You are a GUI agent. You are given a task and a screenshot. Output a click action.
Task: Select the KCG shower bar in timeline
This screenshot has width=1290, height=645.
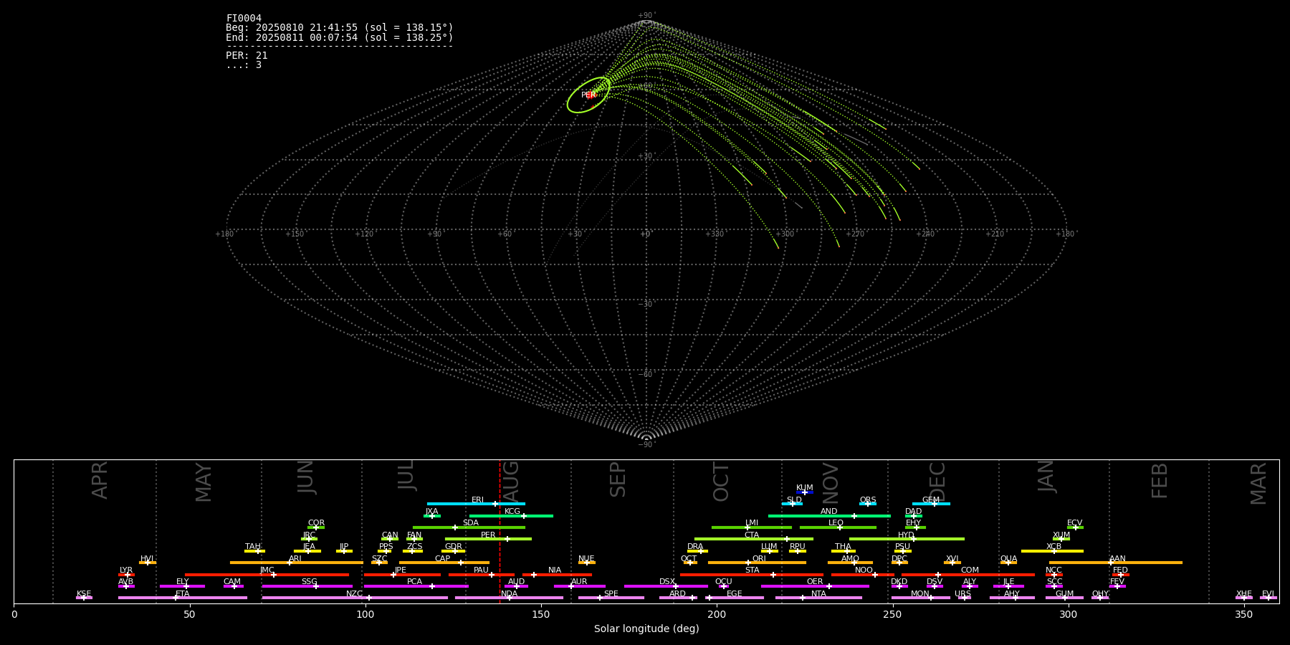(x=511, y=515)
